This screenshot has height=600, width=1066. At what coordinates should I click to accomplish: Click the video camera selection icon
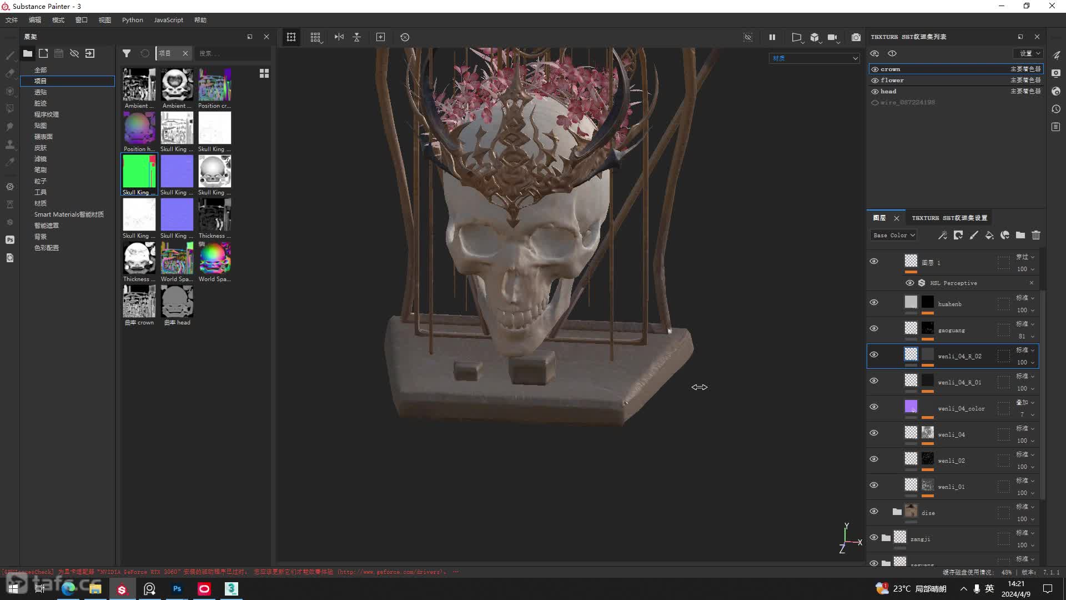pos(832,37)
